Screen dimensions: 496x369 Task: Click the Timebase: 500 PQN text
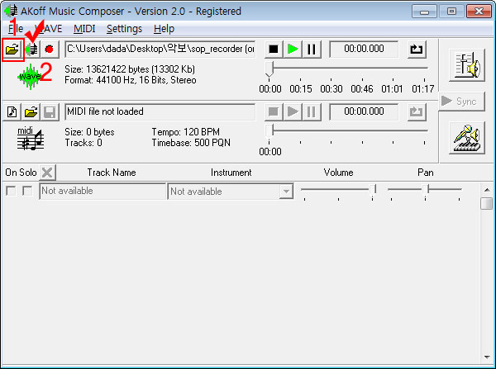191,143
